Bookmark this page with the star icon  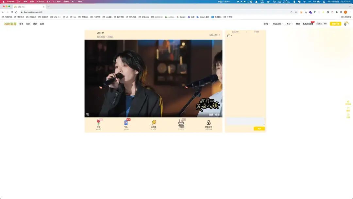(x=296, y=12)
